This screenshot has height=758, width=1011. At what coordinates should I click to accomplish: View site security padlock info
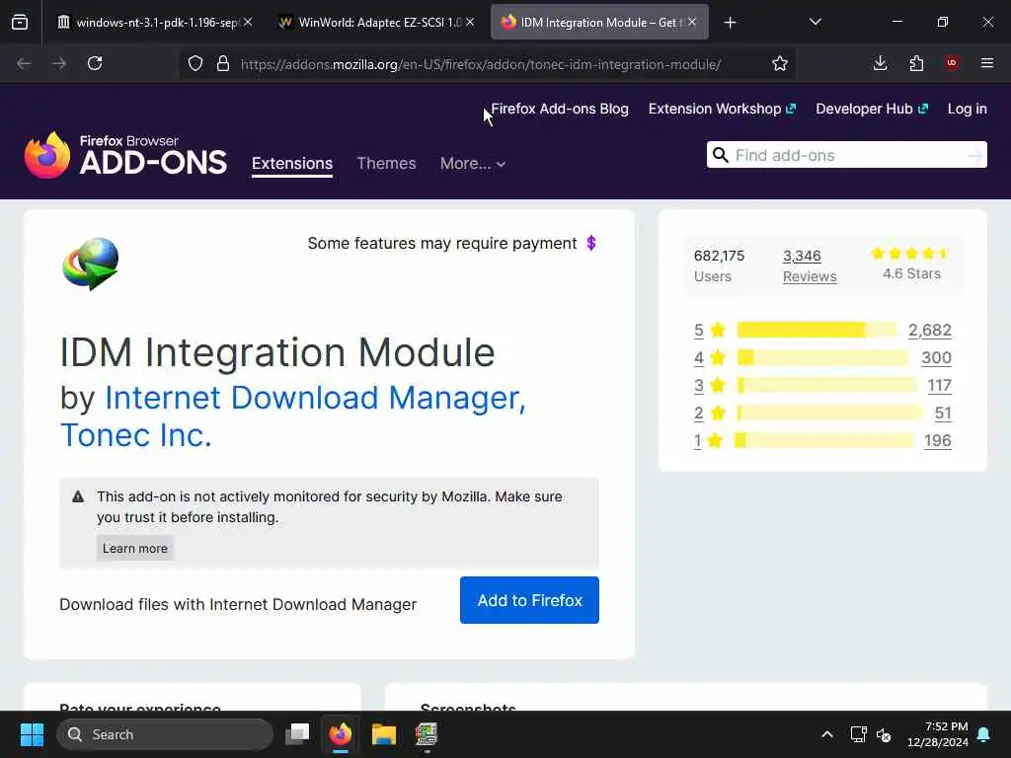pos(223,63)
